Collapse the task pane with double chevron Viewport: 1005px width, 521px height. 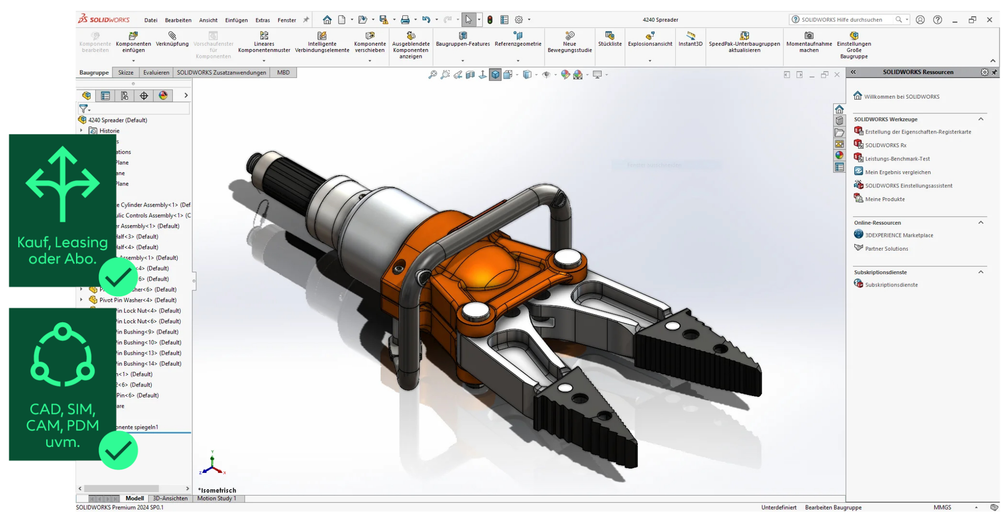(x=853, y=72)
